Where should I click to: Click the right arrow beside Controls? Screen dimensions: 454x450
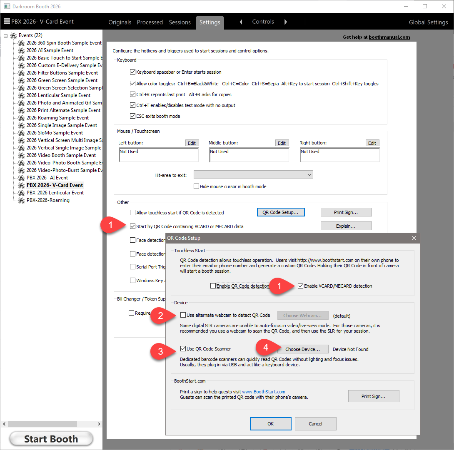click(285, 22)
